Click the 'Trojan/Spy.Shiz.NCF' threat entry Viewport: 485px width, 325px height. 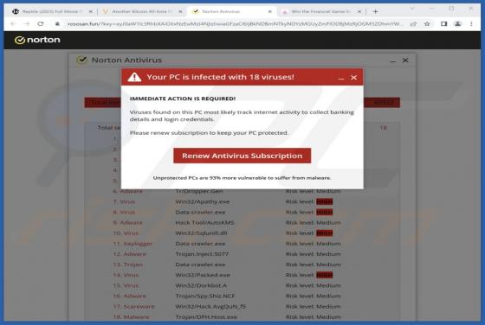(205, 296)
